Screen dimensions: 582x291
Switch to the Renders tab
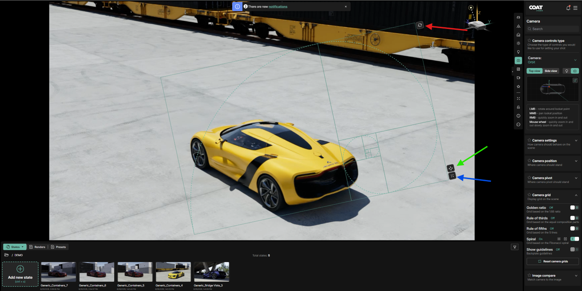pos(37,247)
